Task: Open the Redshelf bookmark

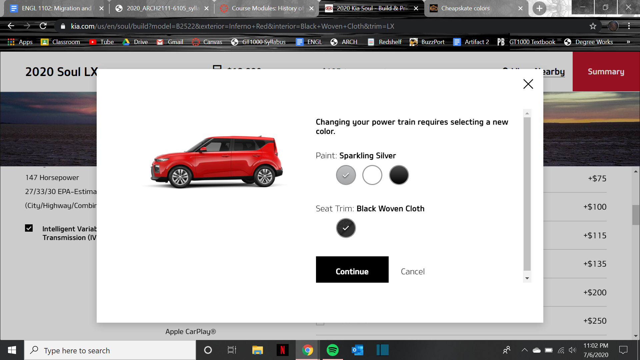Action: [x=384, y=42]
